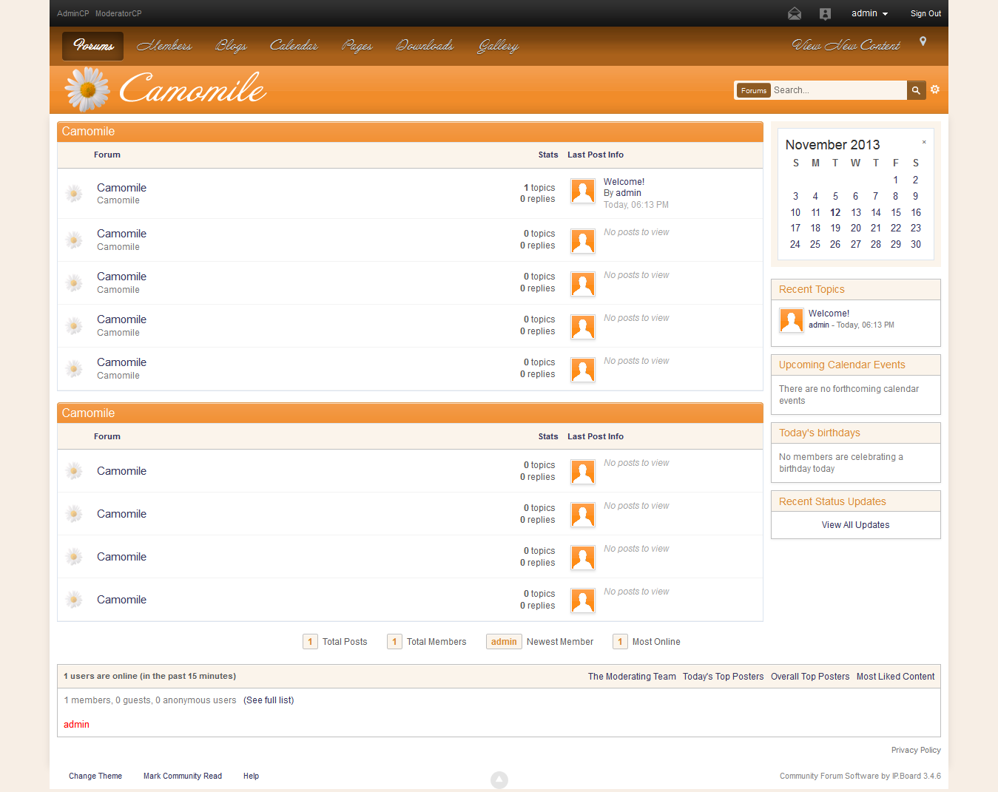Open View New Content link
The width and height of the screenshot is (998, 792).
click(846, 46)
